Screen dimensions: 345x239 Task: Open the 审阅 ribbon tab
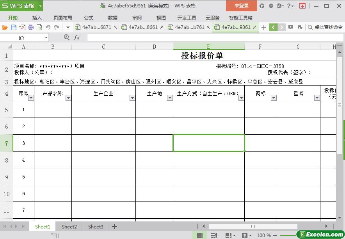coord(137,18)
